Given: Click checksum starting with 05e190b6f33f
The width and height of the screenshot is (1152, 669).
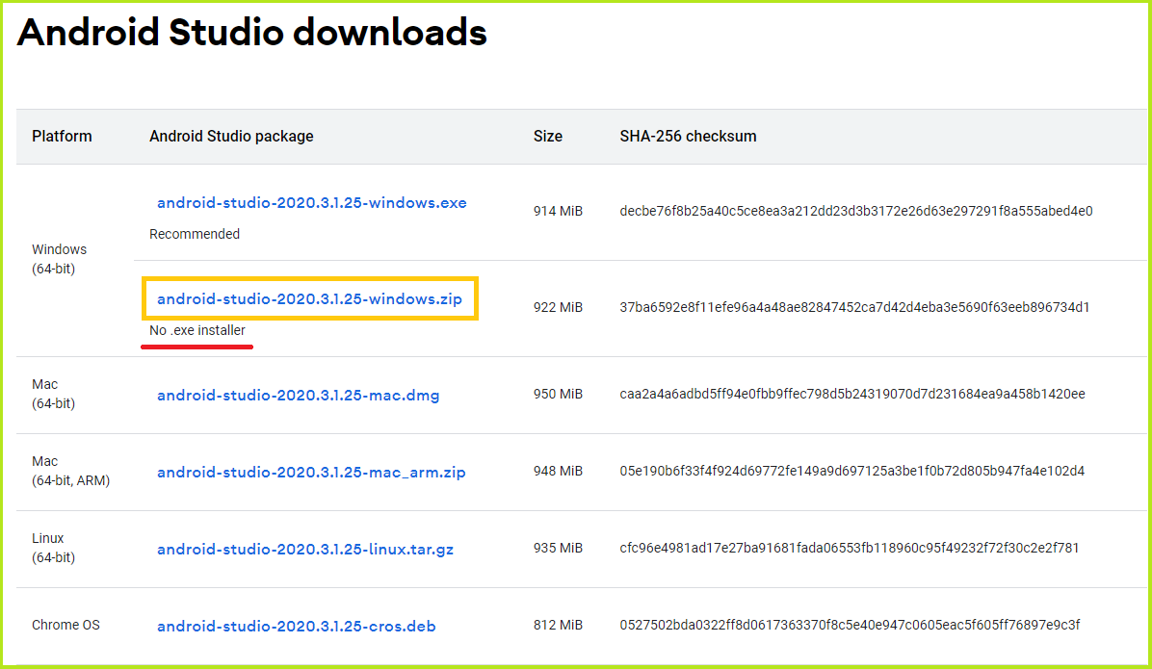Looking at the screenshot, I should [x=852, y=471].
